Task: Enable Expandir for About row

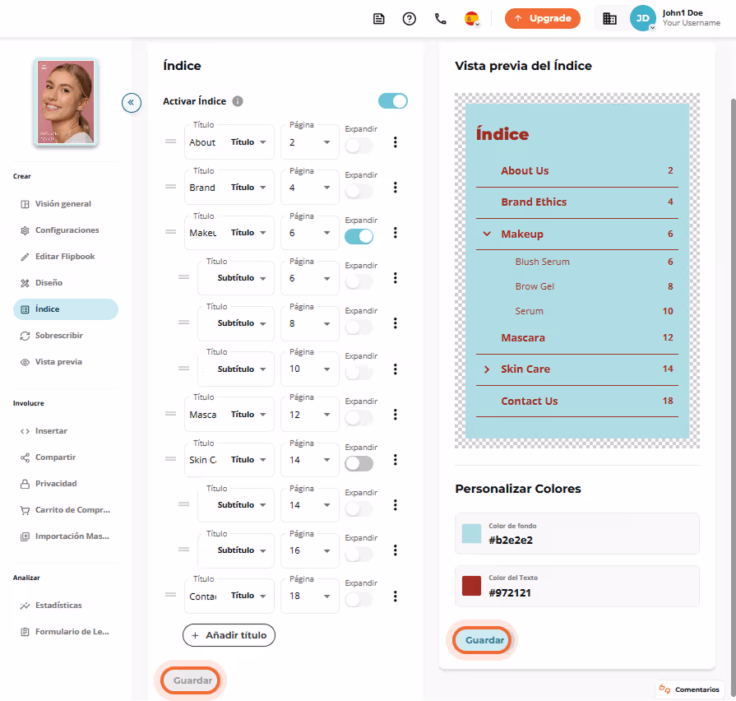Action: coord(359,146)
